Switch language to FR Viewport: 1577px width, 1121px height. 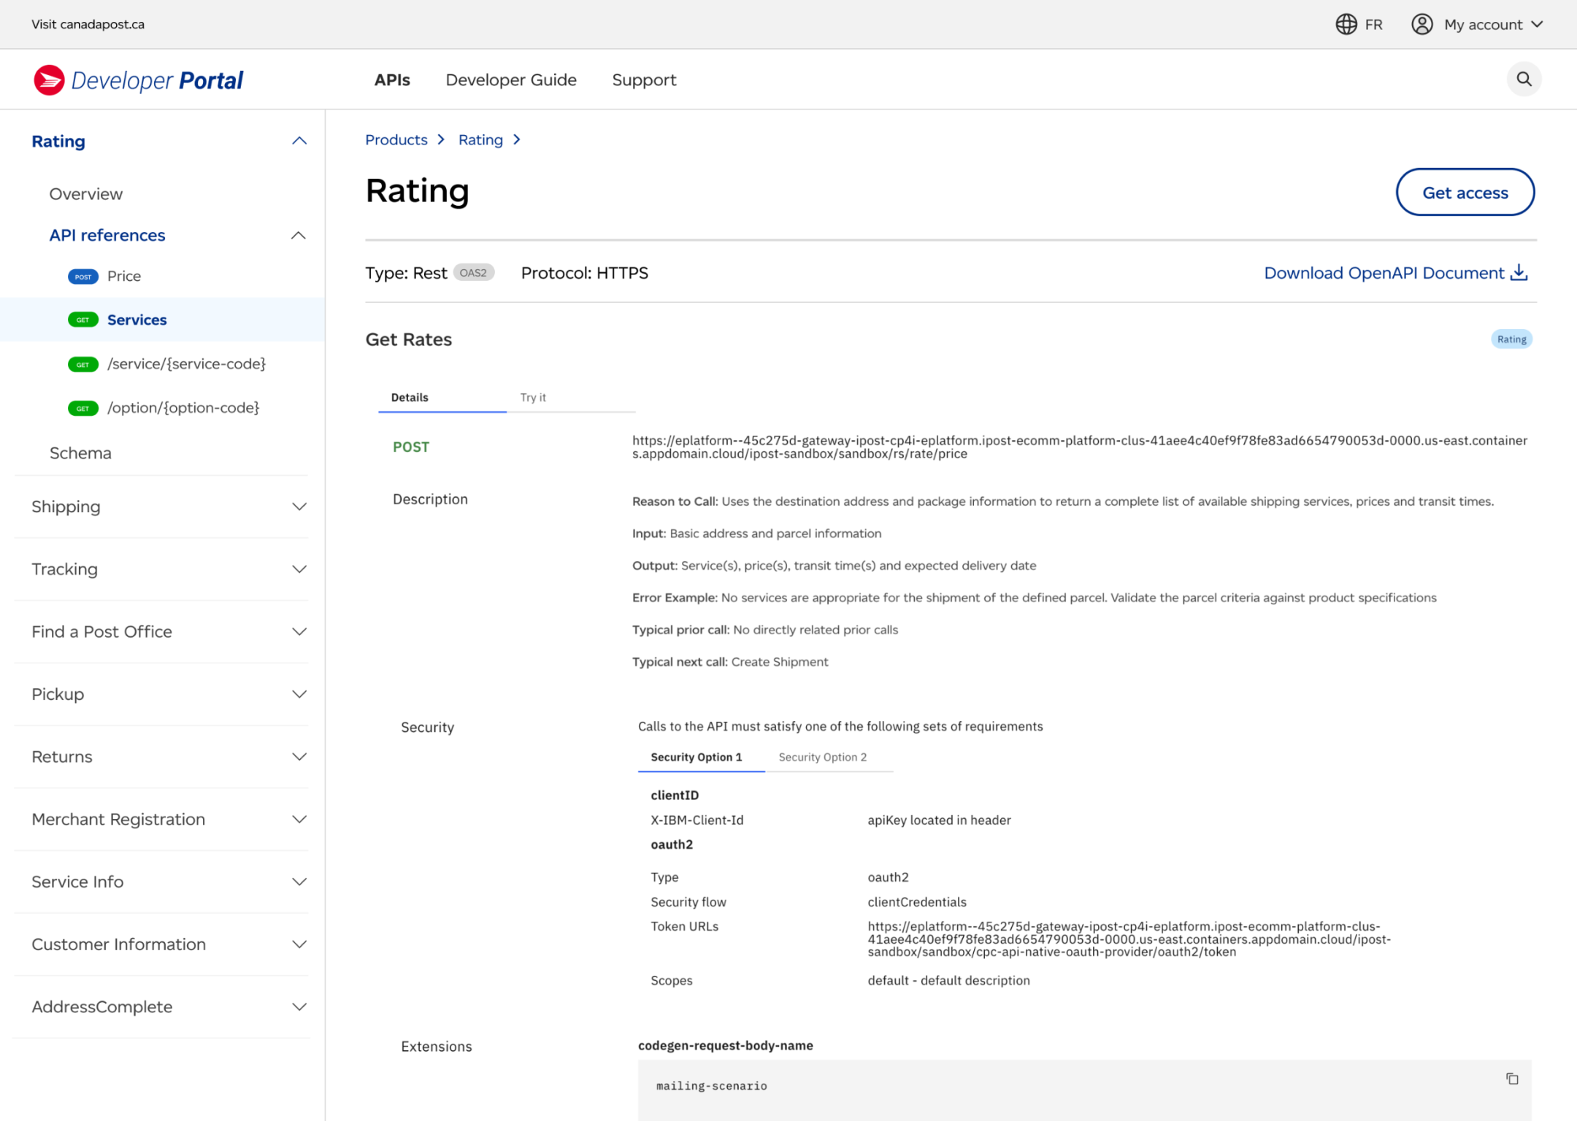click(x=1373, y=24)
